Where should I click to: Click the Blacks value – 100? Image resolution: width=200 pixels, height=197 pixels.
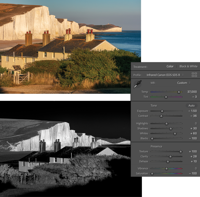tap(193, 138)
